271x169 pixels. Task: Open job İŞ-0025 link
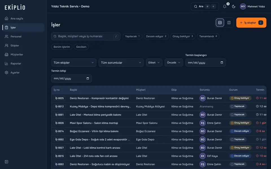coord(60,98)
